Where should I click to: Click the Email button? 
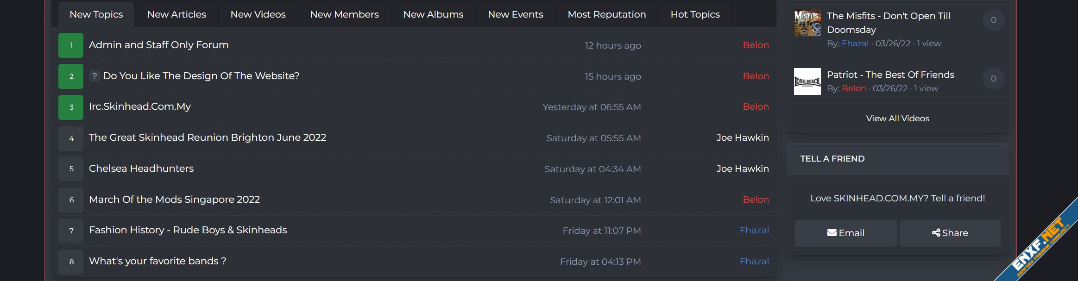pyautogui.click(x=845, y=233)
